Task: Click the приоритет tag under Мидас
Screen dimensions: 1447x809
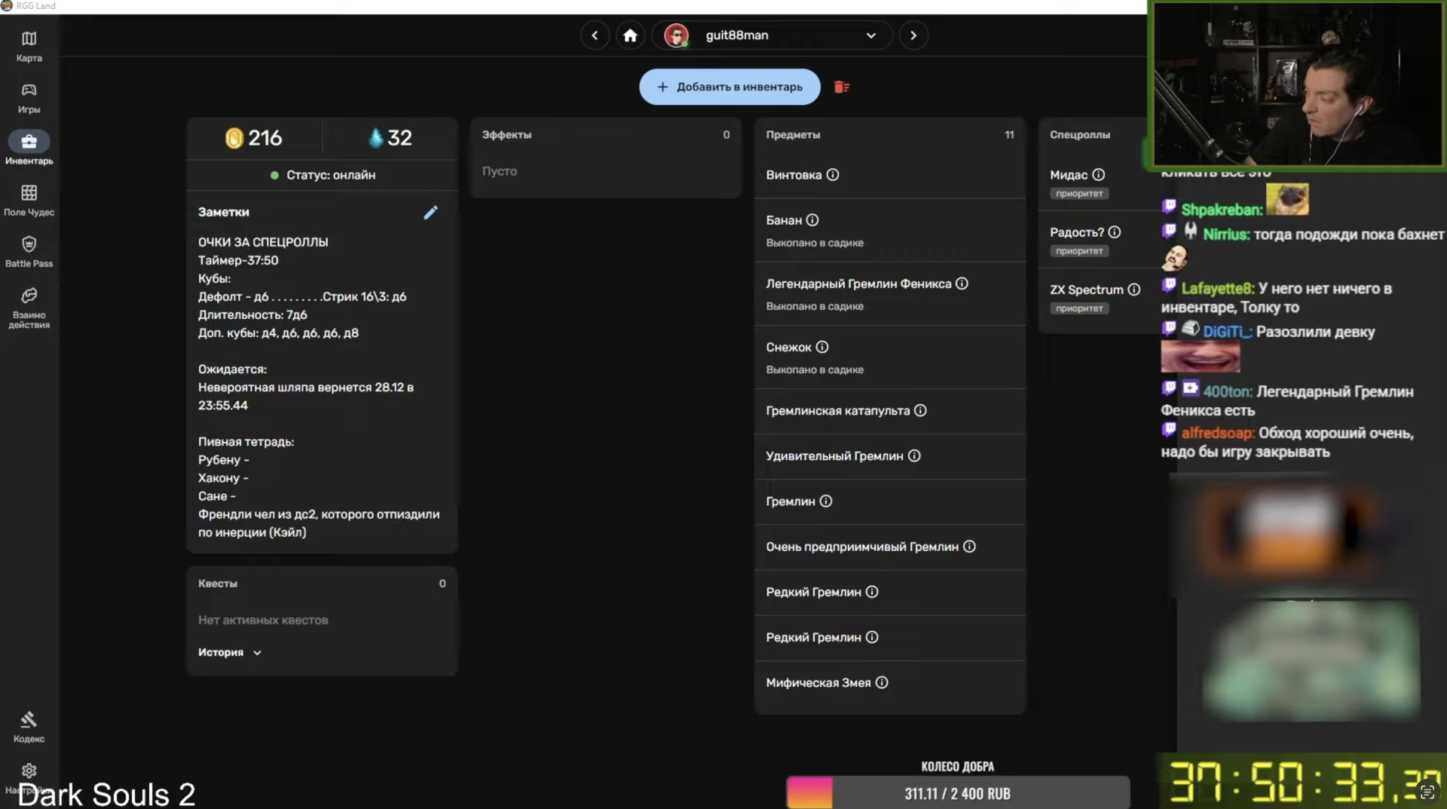Action: 1078,194
